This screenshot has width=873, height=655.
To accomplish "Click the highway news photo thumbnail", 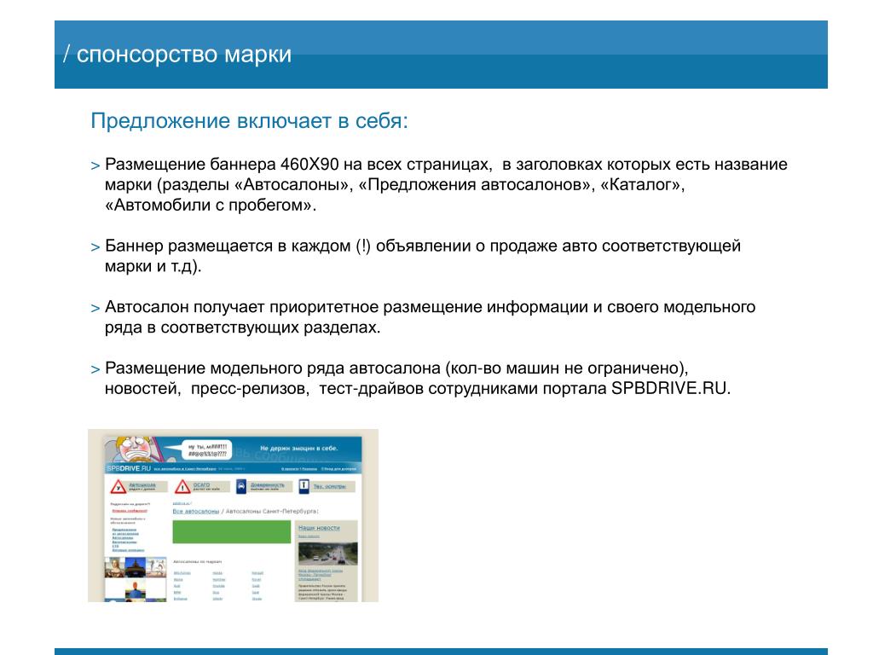I will click(328, 554).
